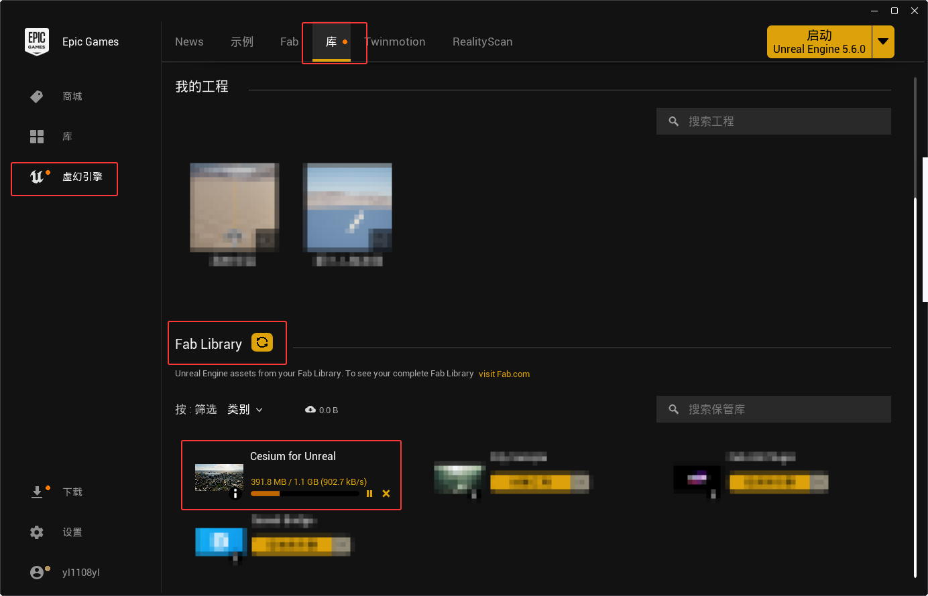Viewport: 928px width, 596px height.
Task: Open the visit Fab.com link
Action: (x=504, y=374)
